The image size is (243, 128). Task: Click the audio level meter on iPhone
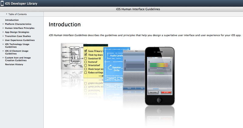pyautogui.click(x=159, y=65)
